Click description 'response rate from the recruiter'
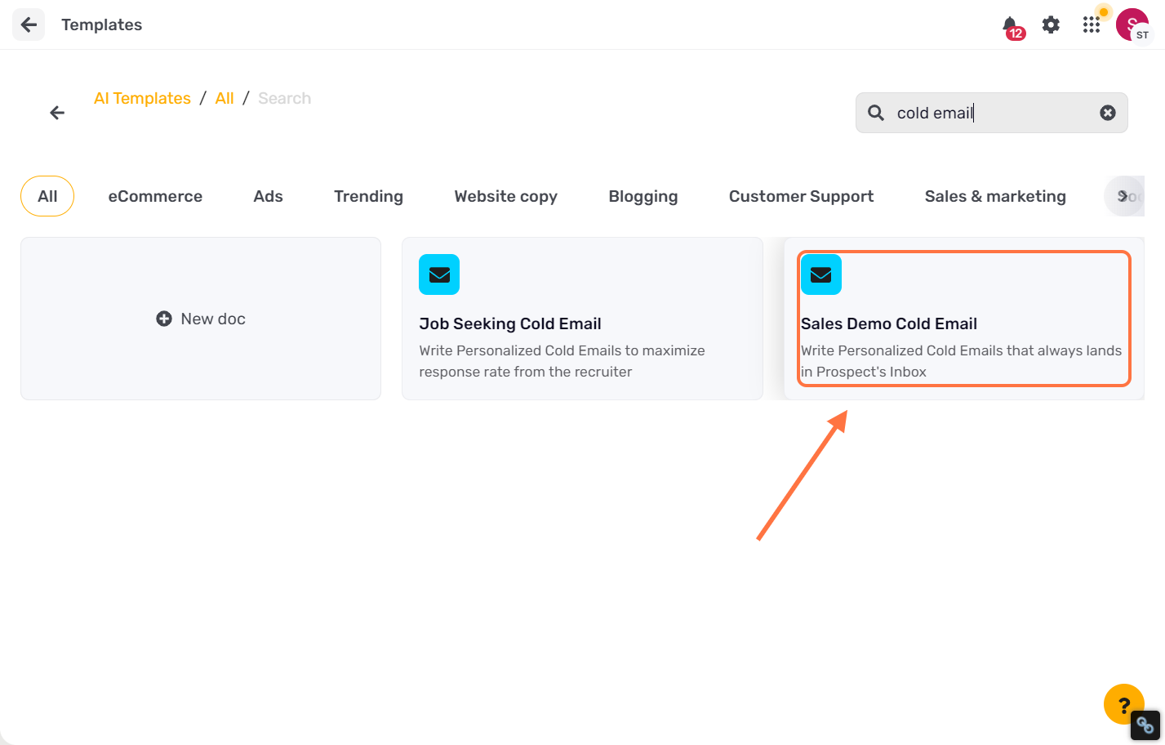The width and height of the screenshot is (1165, 745). point(526,372)
